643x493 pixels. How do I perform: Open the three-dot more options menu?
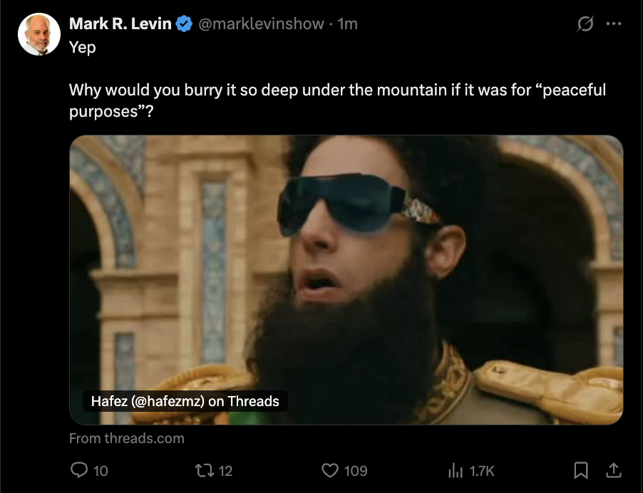[x=614, y=24]
